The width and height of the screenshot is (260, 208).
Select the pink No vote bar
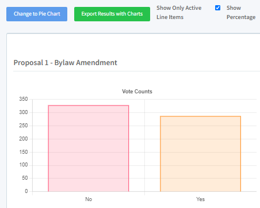coord(89,148)
